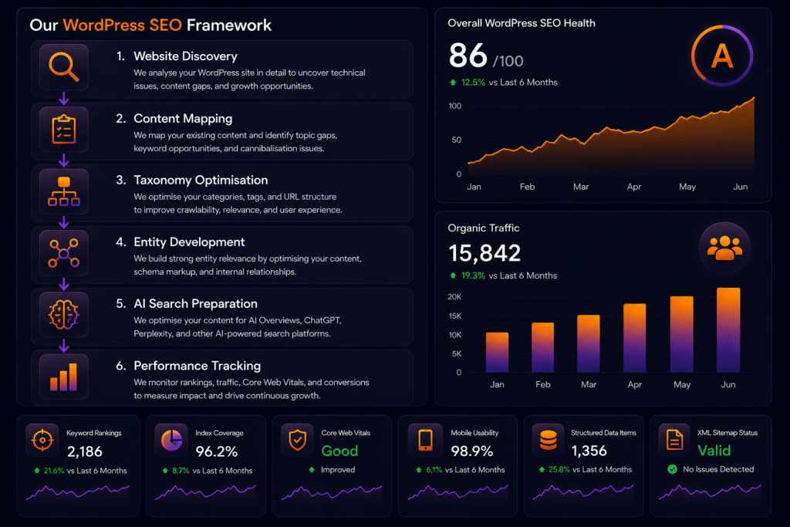Click the Entity Development network nodes icon
Viewport: 790px width, 527px height.
pos(64,253)
